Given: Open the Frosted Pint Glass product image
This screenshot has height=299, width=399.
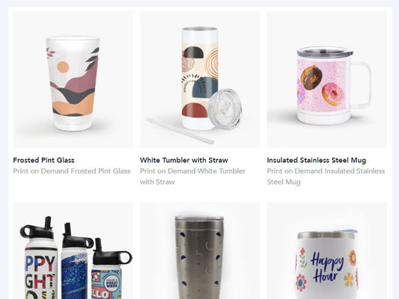Looking at the screenshot, I should pyautogui.click(x=73, y=79).
